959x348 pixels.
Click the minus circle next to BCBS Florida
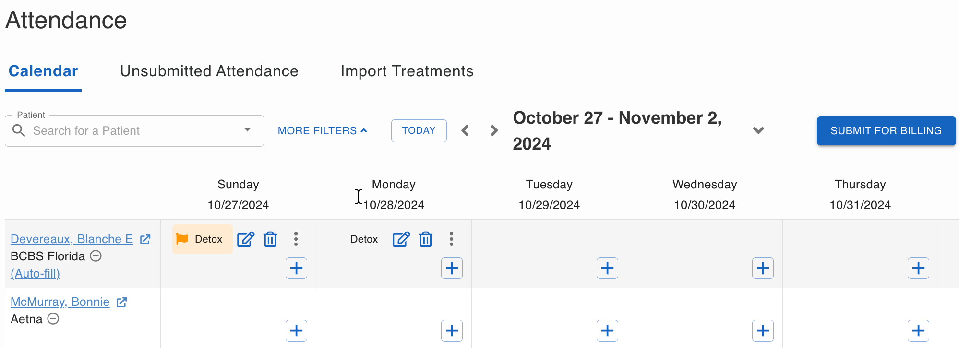pos(96,256)
